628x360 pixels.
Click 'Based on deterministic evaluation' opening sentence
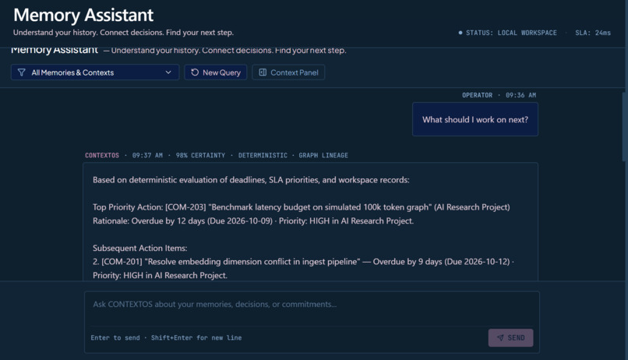coord(251,180)
